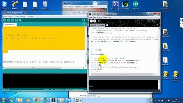This screenshot has height=103, width=183.
Task: Open the Файл menu in Arduino
Action: (5, 16)
